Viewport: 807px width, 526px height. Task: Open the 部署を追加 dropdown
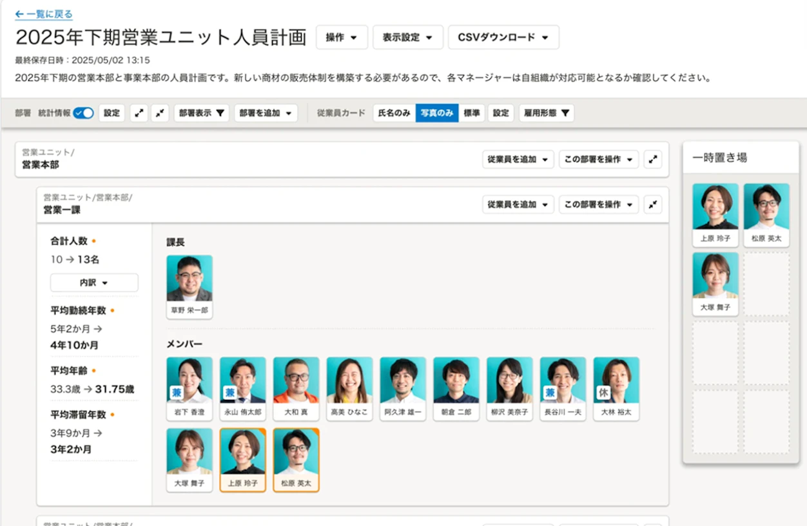tap(266, 113)
